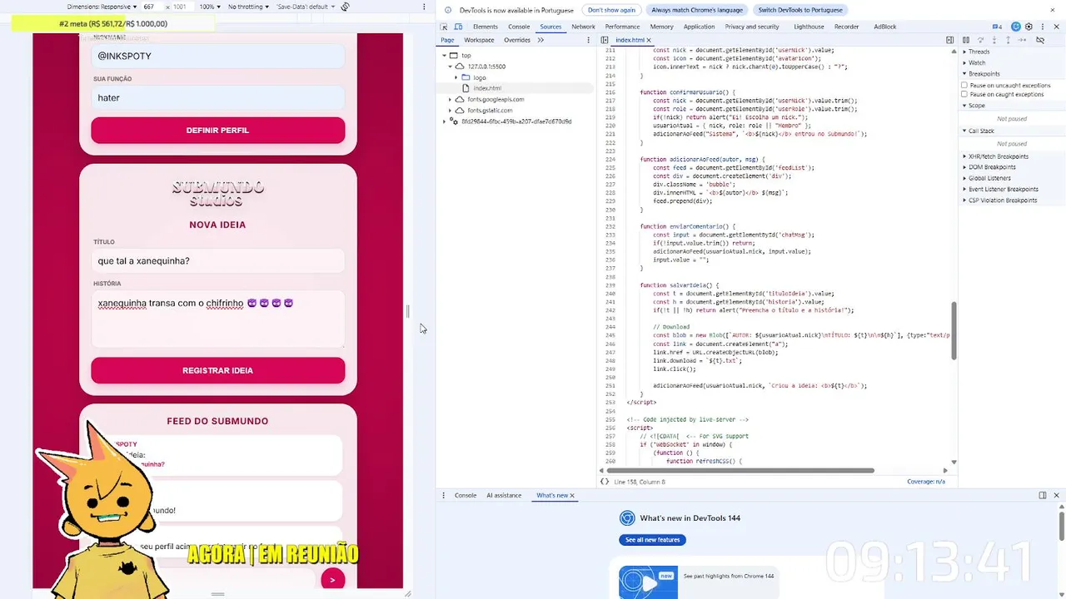Click the round arrow send button in feed
The width and height of the screenshot is (1066, 599).
332,580
